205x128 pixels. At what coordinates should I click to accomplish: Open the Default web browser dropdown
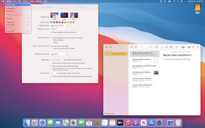[x=59, y=54]
